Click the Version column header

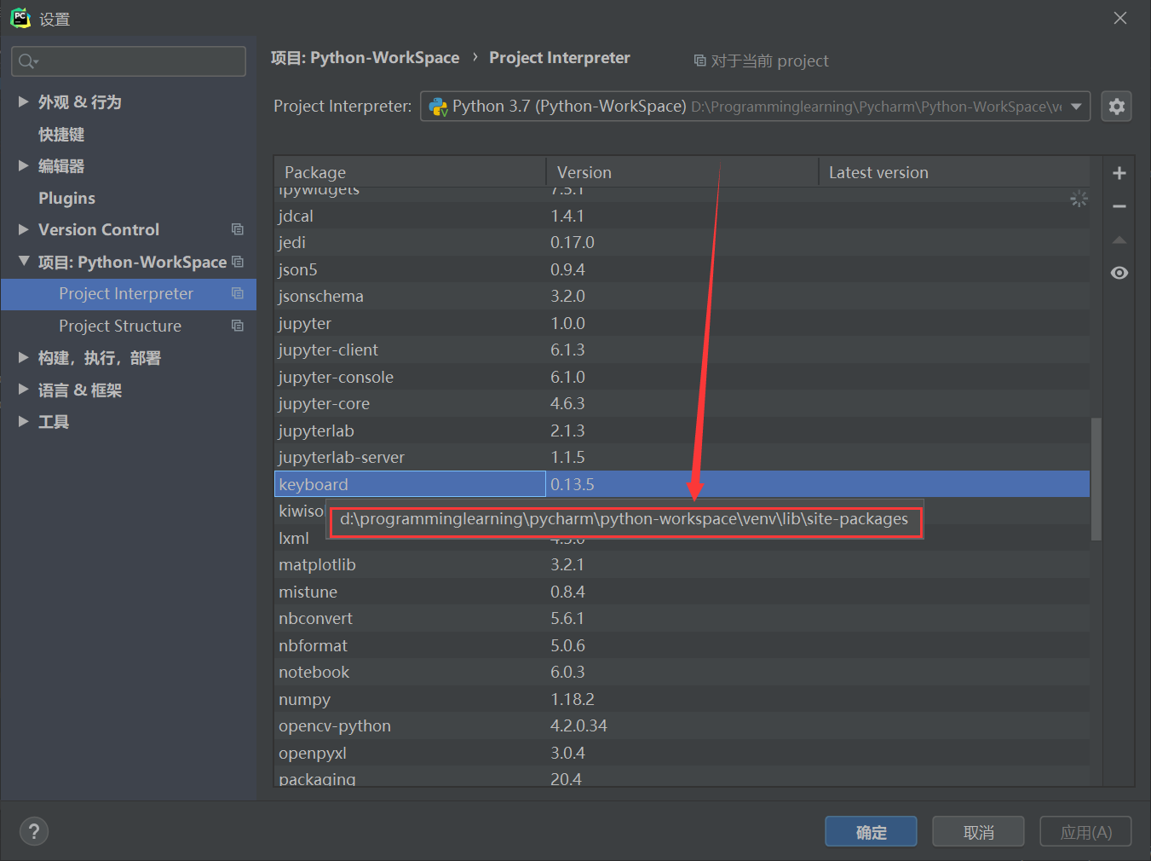tap(682, 171)
